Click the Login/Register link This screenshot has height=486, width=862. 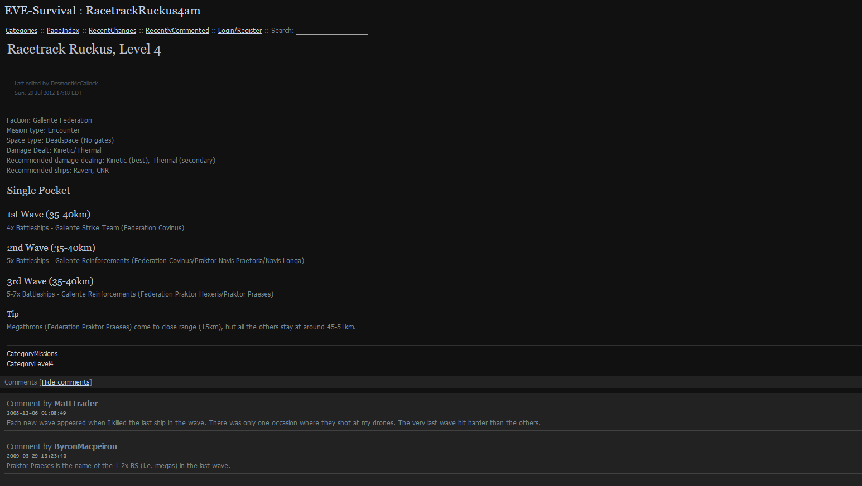click(239, 31)
